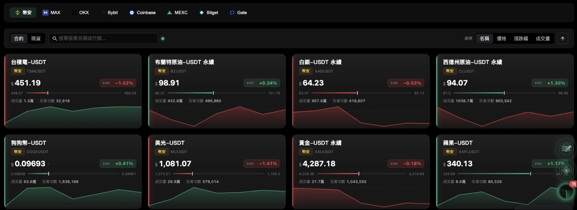Click the AAPLUSDT ticker symbol

(x=469, y=152)
